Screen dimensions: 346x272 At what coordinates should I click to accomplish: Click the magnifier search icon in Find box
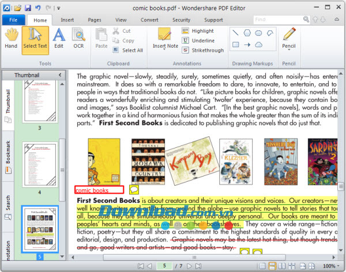306,20
